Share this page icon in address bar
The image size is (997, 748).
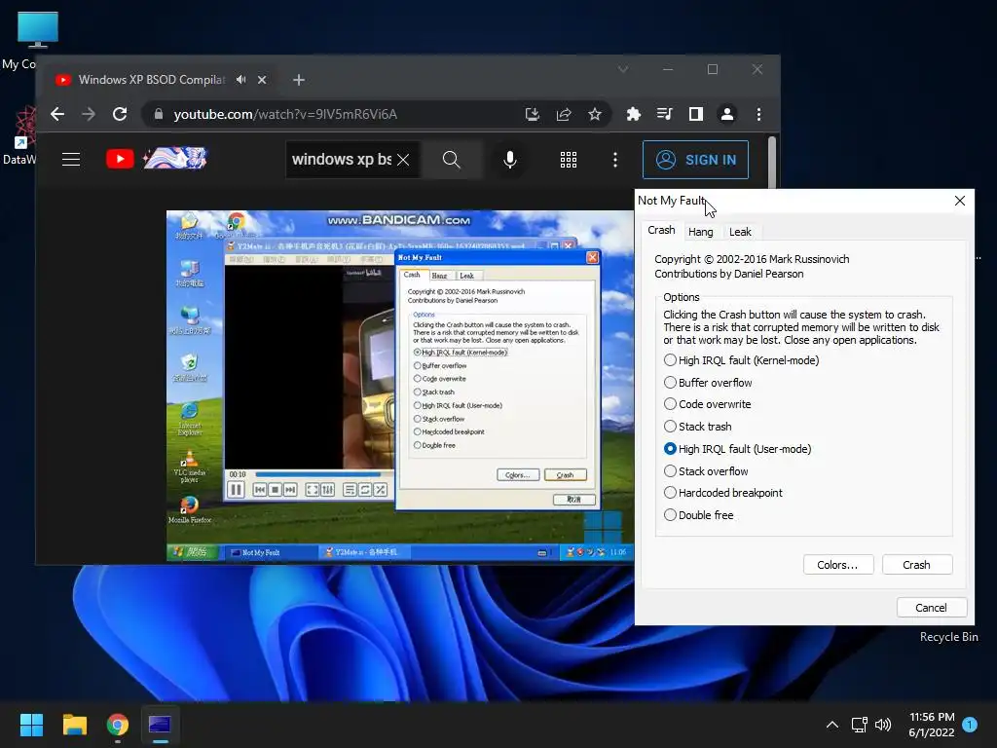tap(564, 114)
